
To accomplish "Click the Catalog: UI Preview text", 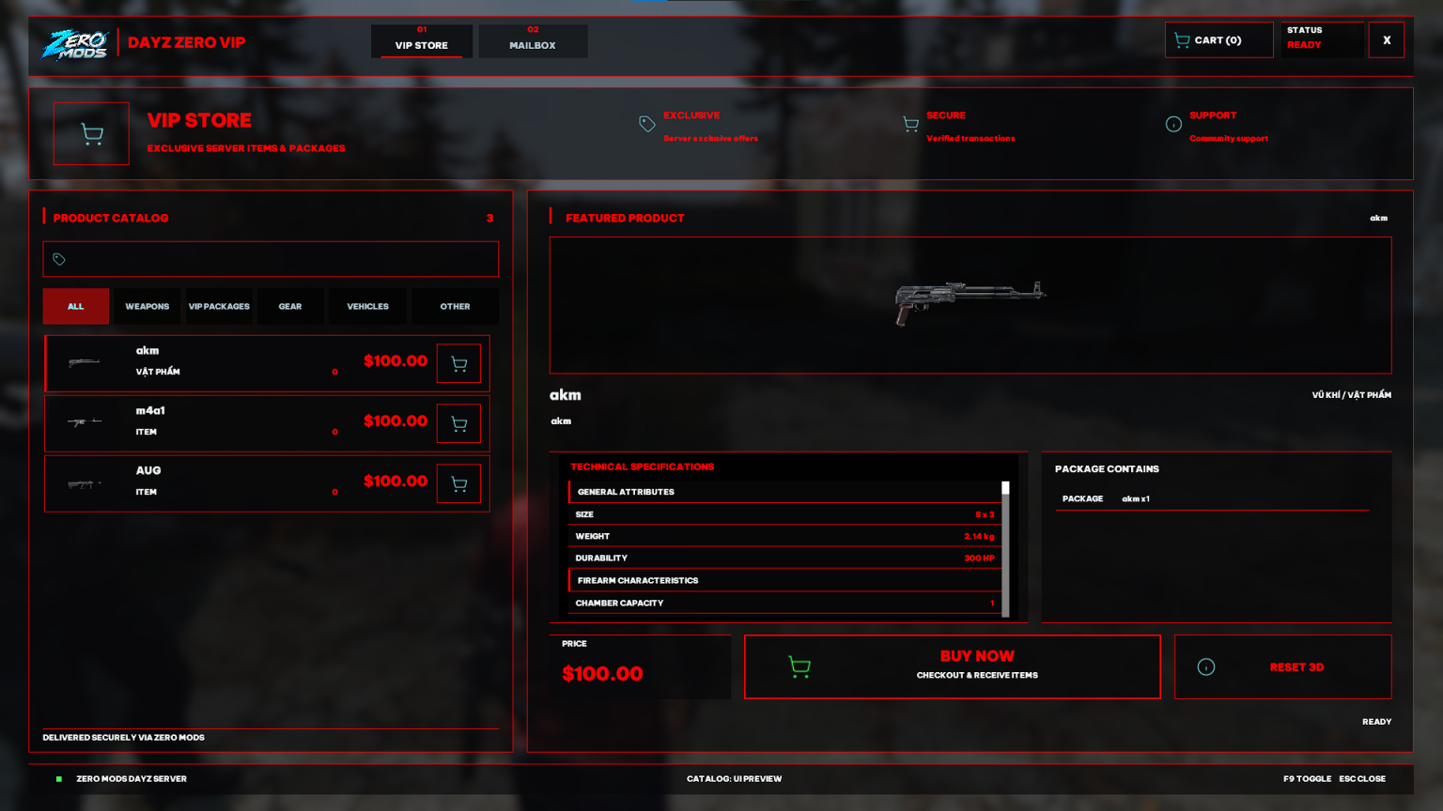I will coord(734,779).
